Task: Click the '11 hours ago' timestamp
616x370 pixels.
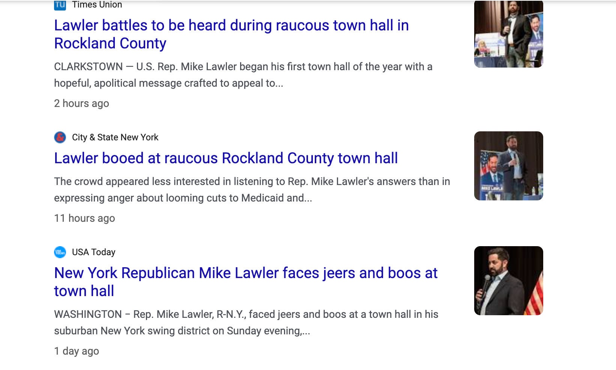Action: tap(84, 218)
